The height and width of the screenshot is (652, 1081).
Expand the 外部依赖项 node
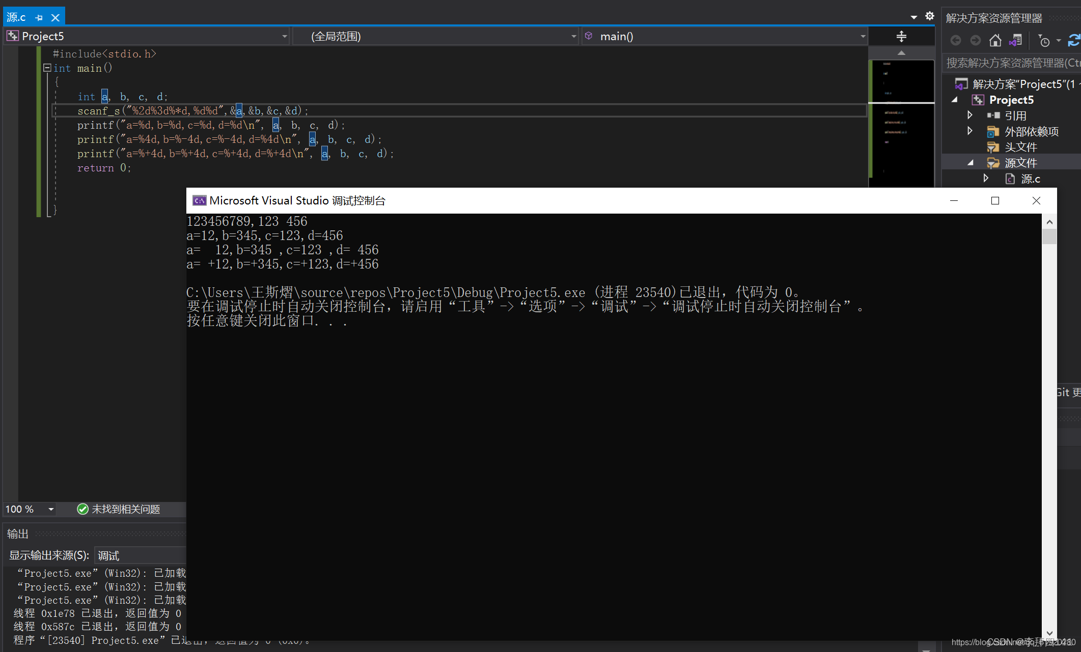coord(970,131)
